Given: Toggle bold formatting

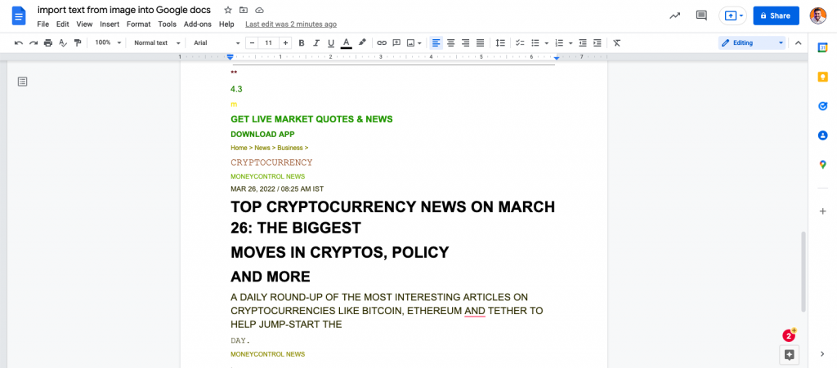Looking at the screenshot, I should [x=302, y=42].
